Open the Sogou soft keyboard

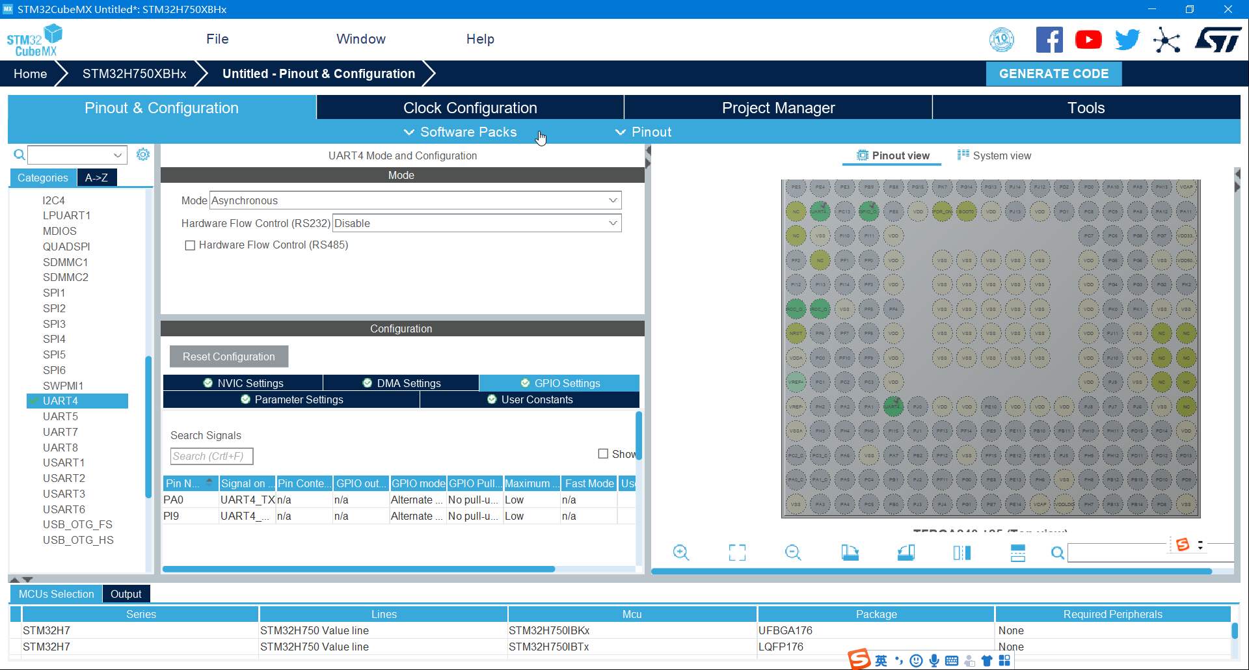(x=952, y=661)
